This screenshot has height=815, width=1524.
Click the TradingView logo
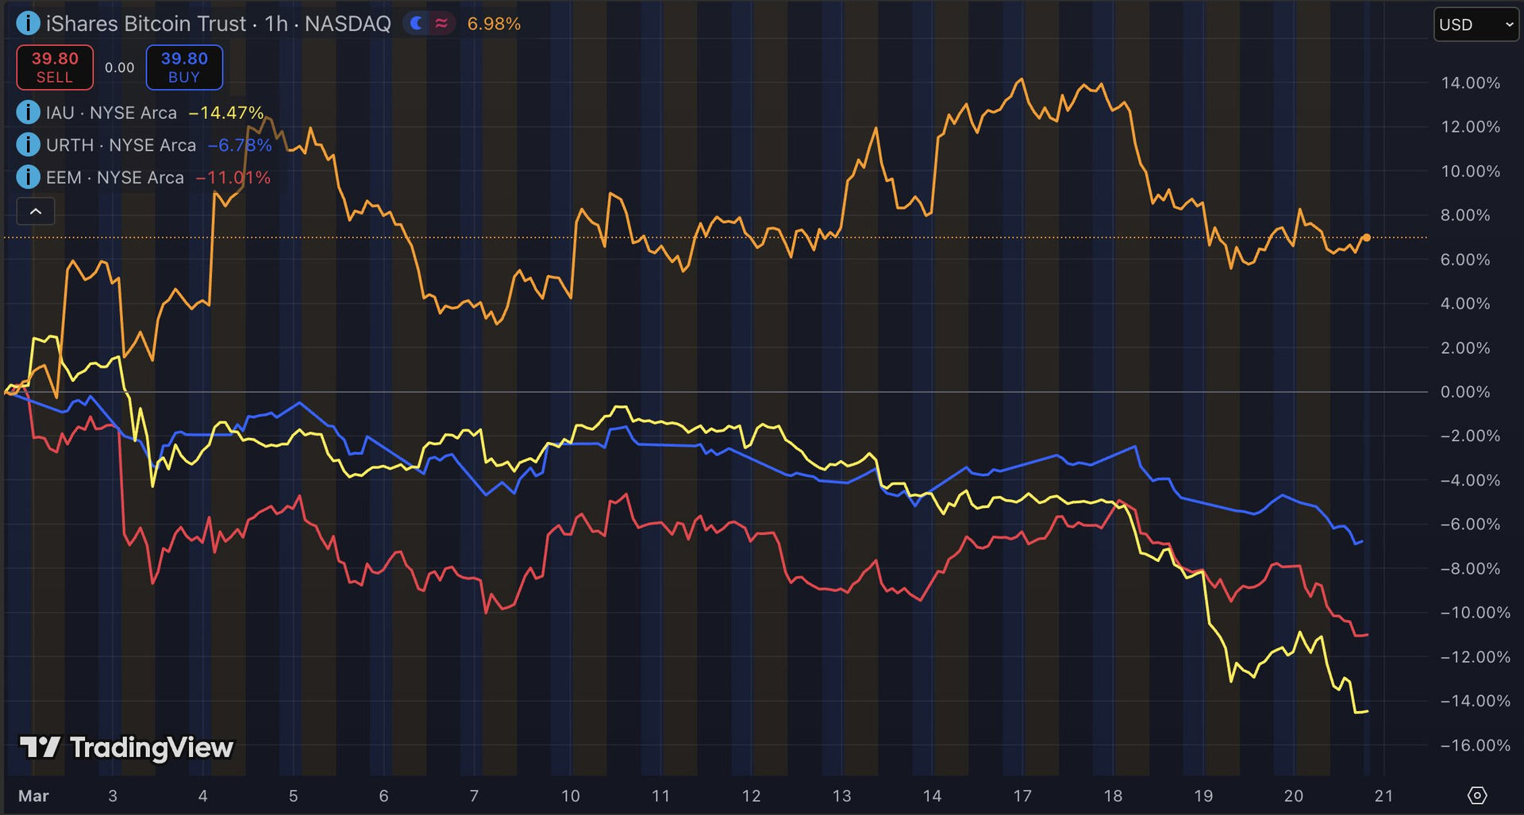[x=127, y=748]
